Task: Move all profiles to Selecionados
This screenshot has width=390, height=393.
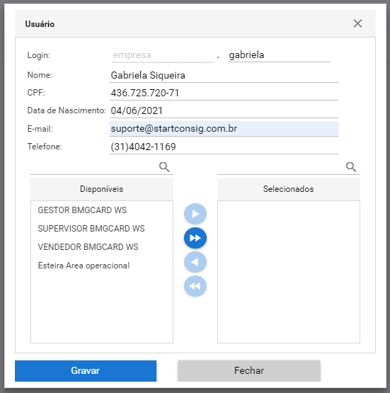Action: tap(195, 238)
